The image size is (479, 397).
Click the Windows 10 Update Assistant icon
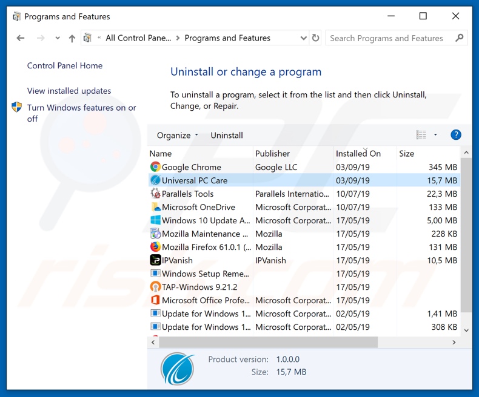[155, 220]
